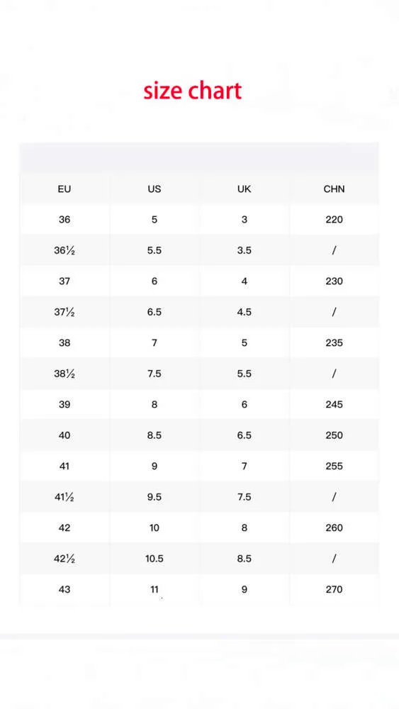Select the US column header
Image resolution: width=399 pixels, height=709 pixels.
coord(154,189)
